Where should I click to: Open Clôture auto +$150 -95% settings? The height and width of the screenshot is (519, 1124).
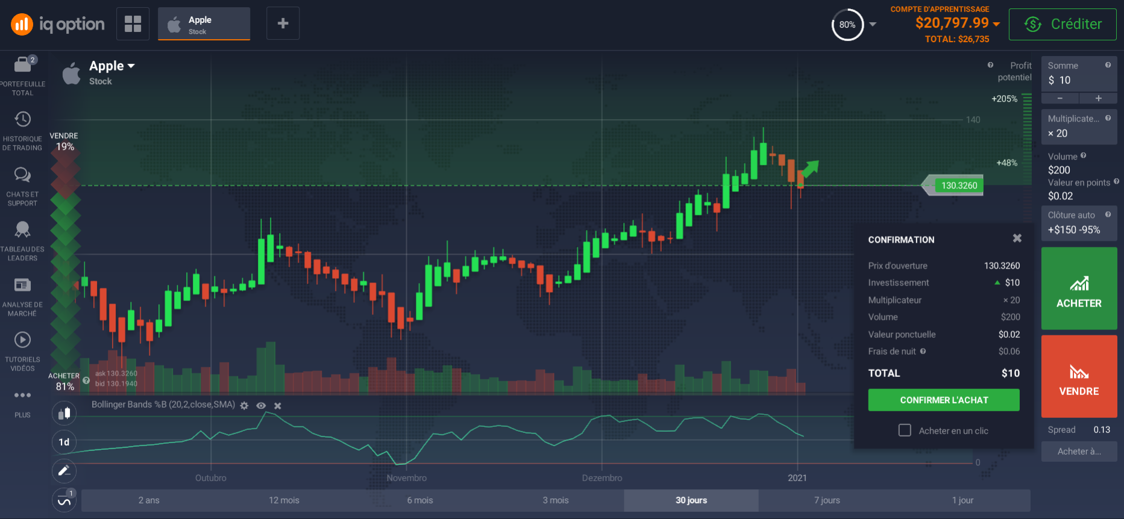tap(1079, 223)
